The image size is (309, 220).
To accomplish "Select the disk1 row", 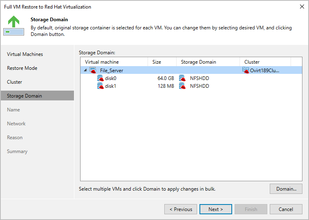I will 191,86.
